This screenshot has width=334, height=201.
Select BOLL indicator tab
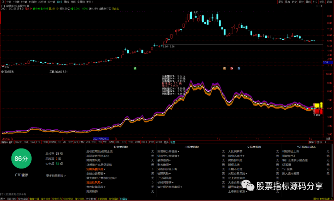(144, 142)
